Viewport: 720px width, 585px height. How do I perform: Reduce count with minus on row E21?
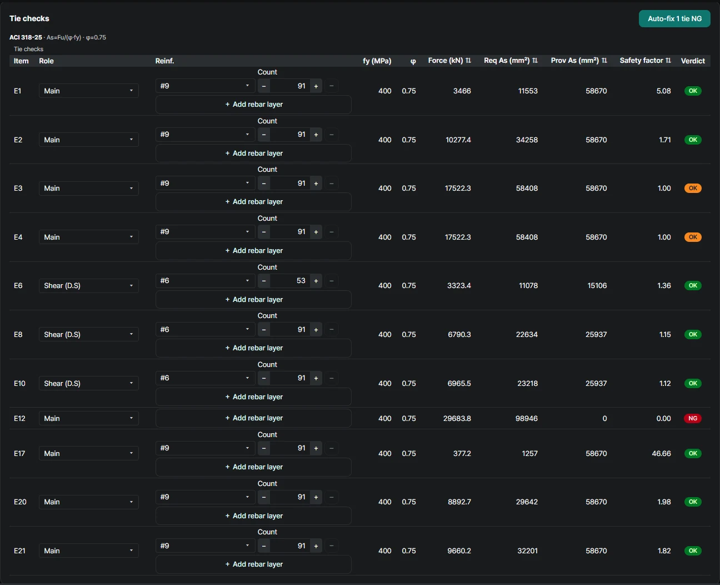(264, 546)
